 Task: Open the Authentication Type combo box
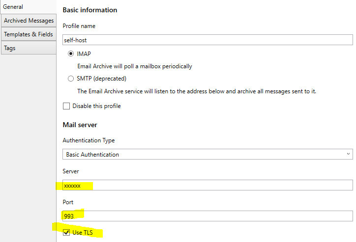(208, 154)
